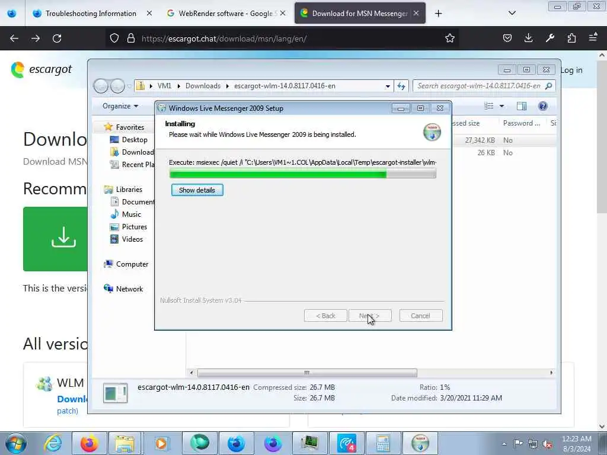Click the site security padlock icon
The width and height of the screenshot is (607, 455).
(x=131, y=39)
